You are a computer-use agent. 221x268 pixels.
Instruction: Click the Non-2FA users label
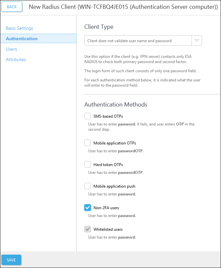[x=106, y=207]
